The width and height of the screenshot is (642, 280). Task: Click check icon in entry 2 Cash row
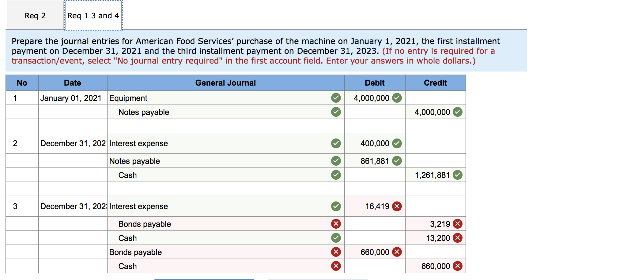(336, 175)
